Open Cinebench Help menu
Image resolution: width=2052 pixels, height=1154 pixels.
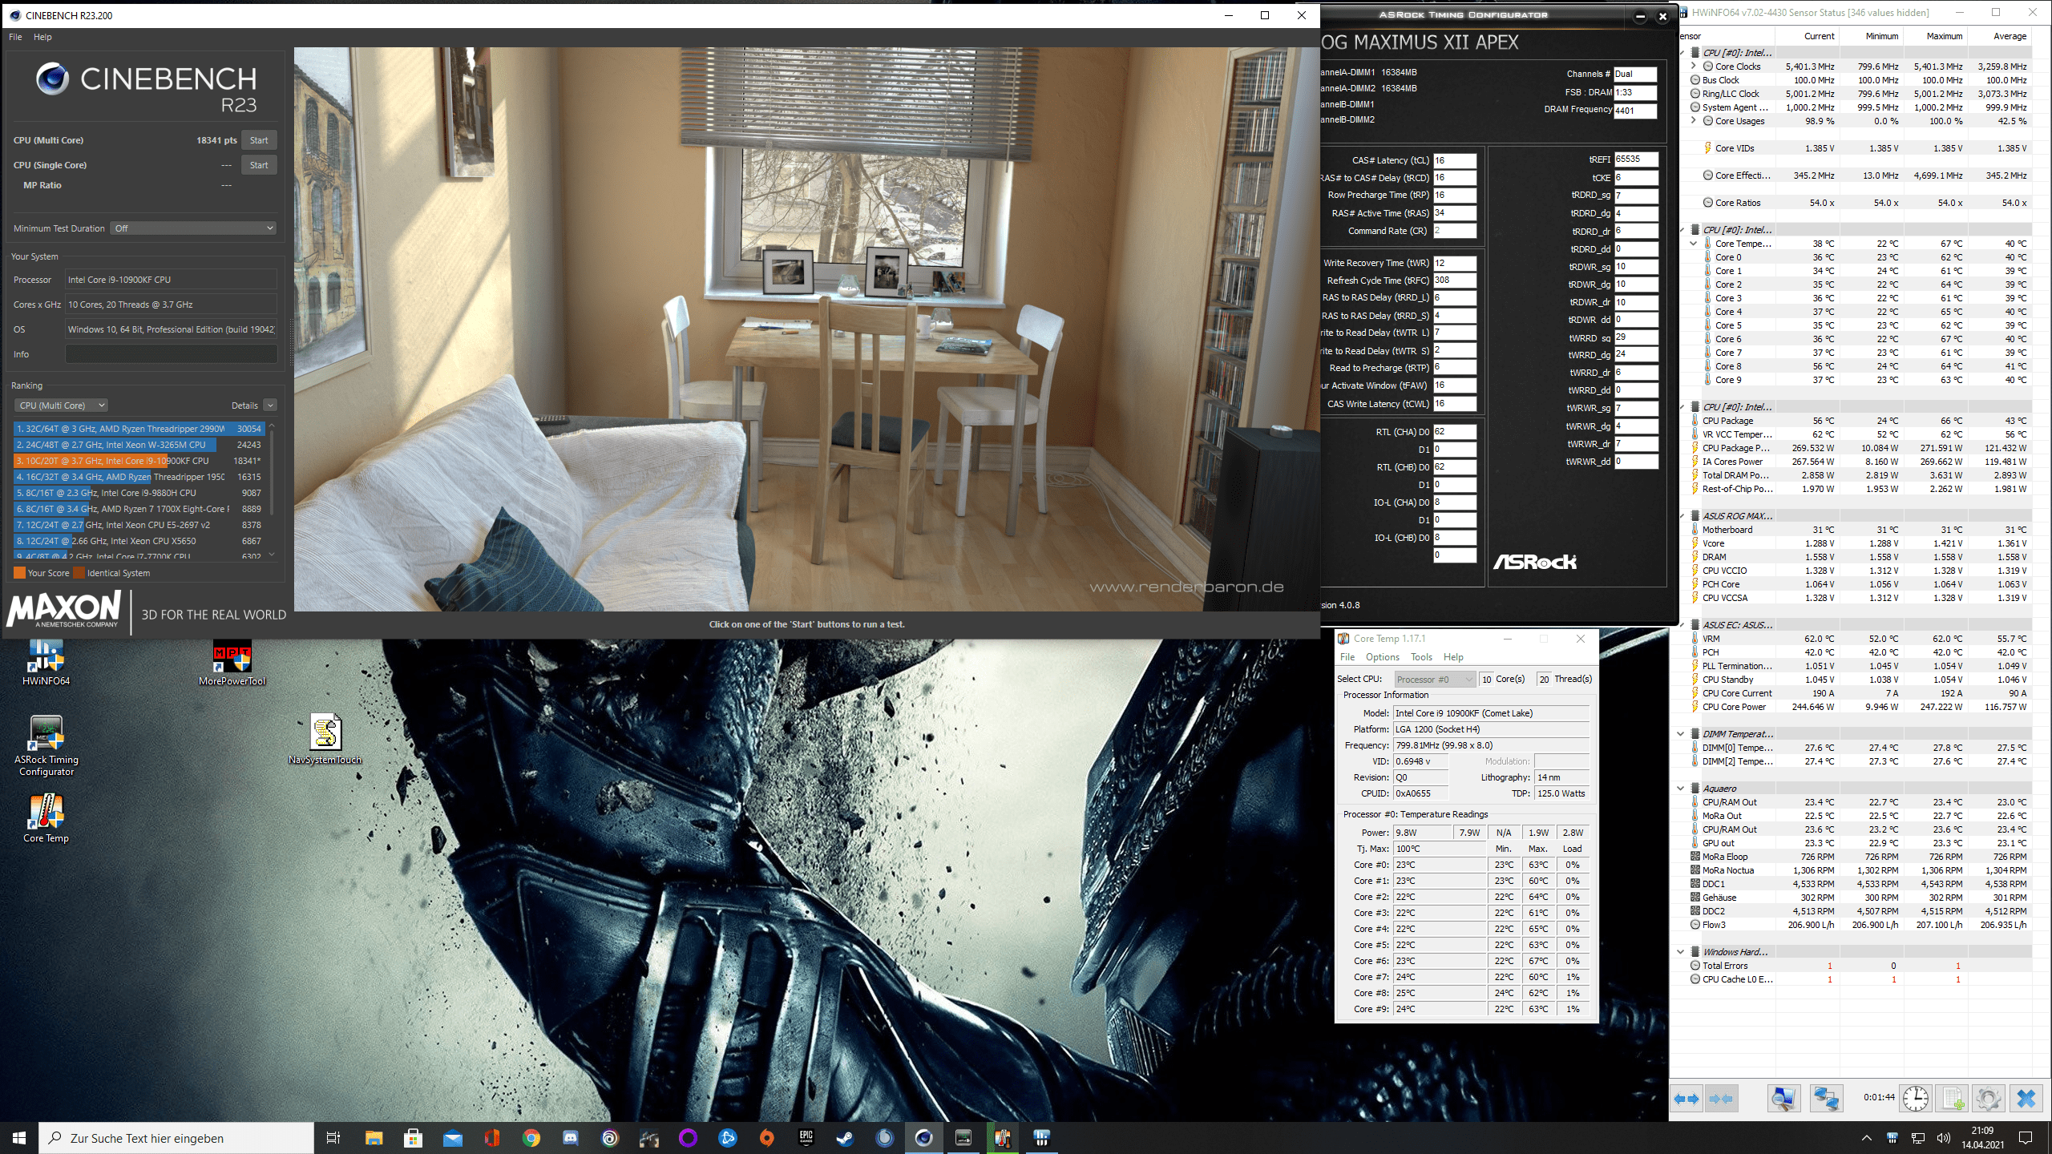click(42, 37)
